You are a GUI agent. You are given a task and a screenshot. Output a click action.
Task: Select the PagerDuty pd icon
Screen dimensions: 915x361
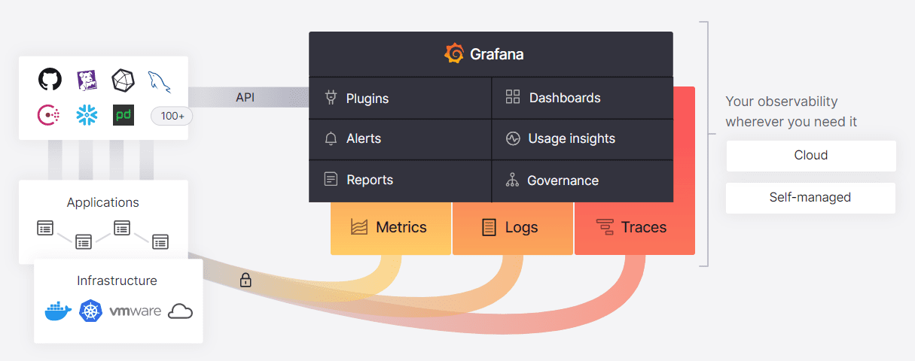tap(124, 115)
